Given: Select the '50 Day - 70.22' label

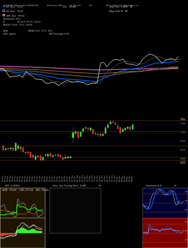Looking at the screenshot, I should [x=15, y=11].
